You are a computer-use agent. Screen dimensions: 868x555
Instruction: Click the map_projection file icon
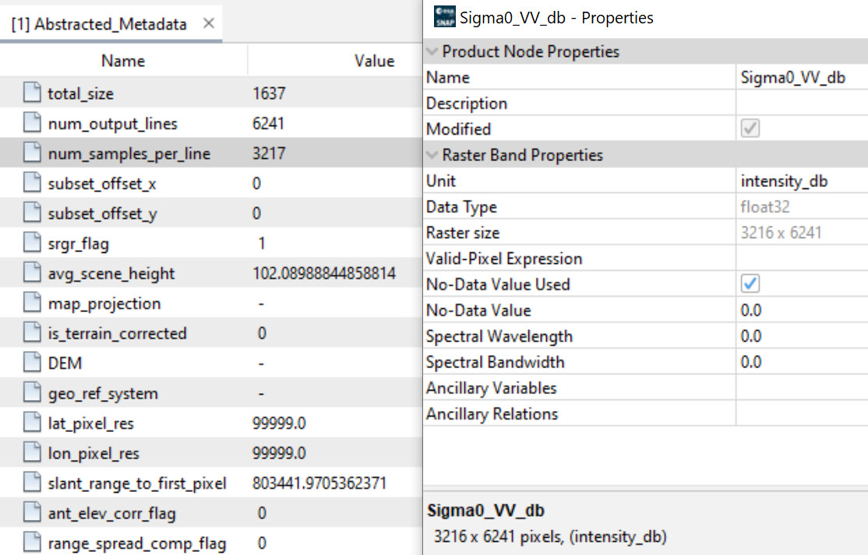pos(32,302)
